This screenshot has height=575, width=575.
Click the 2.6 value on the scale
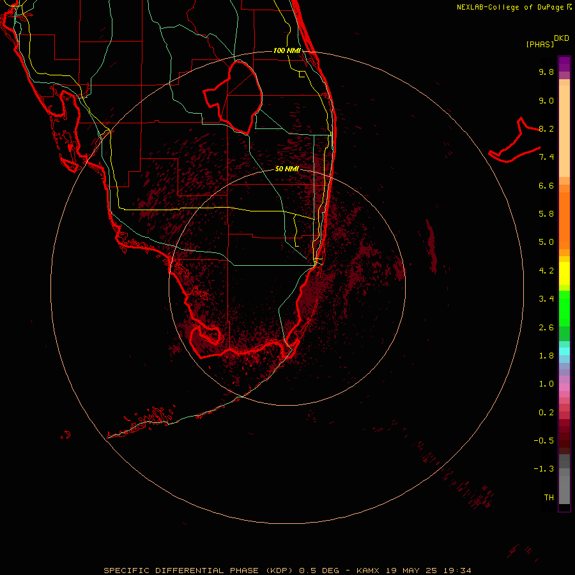click(x=546, y=328)
